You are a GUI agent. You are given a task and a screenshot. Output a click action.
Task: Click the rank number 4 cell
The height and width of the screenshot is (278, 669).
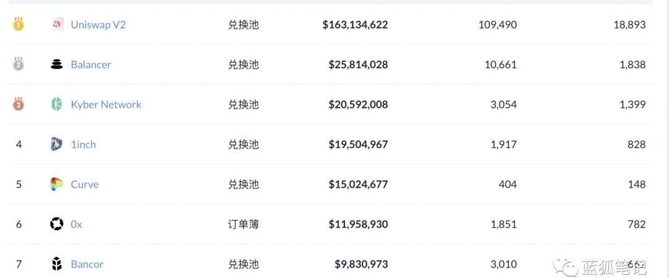(19, 144)
